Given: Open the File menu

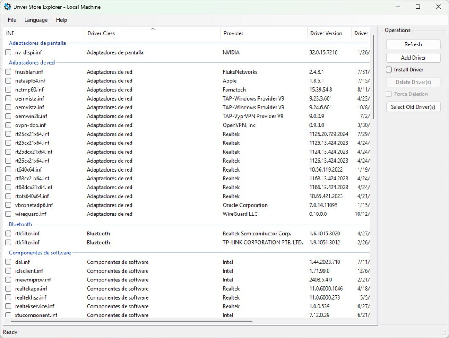Looking at the screenshot, I should pos(11,20).
